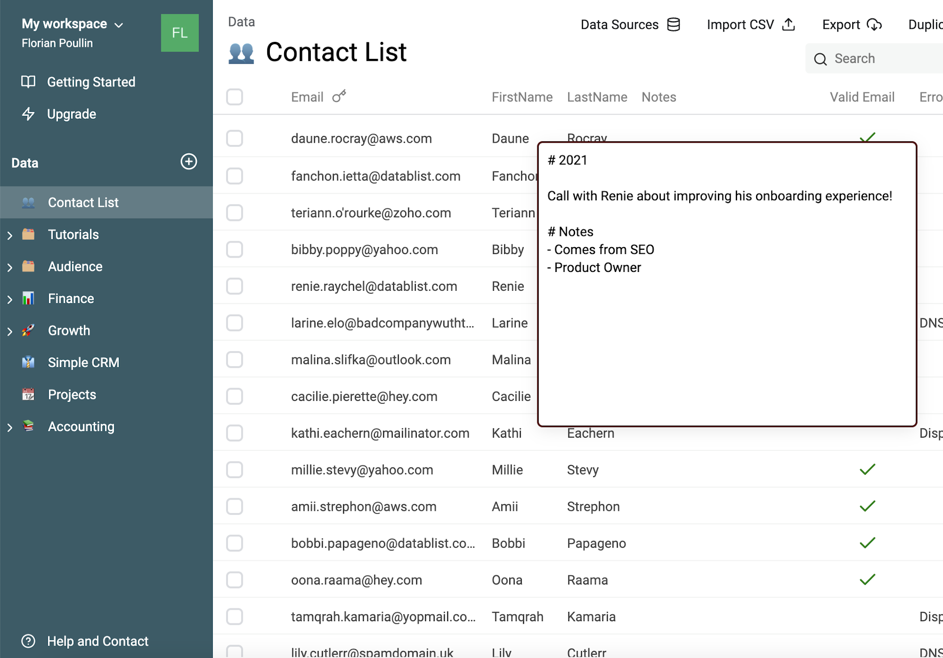Click the key icon beside Email column
943x658 pixels.
coord(339,96)
